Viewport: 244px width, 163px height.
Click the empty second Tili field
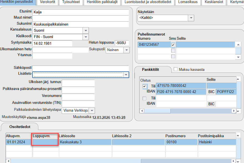(181, 98)
